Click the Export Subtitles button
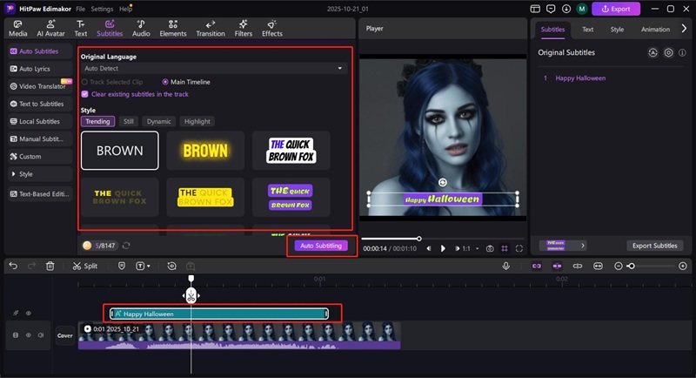 653,246
